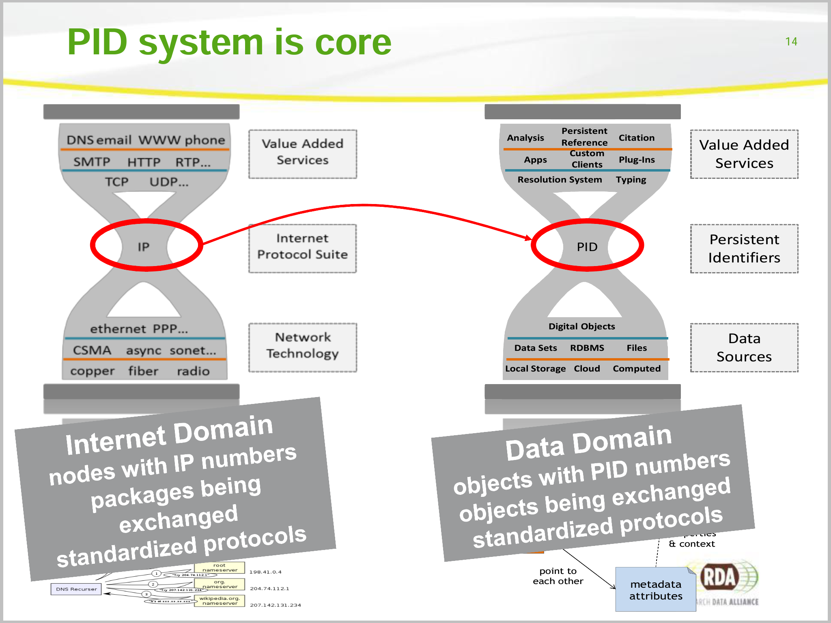This screenshot has width=831, height=623.
Task: Click the Value Added Services box beside the IP hourglass
Action: (303, 154)
